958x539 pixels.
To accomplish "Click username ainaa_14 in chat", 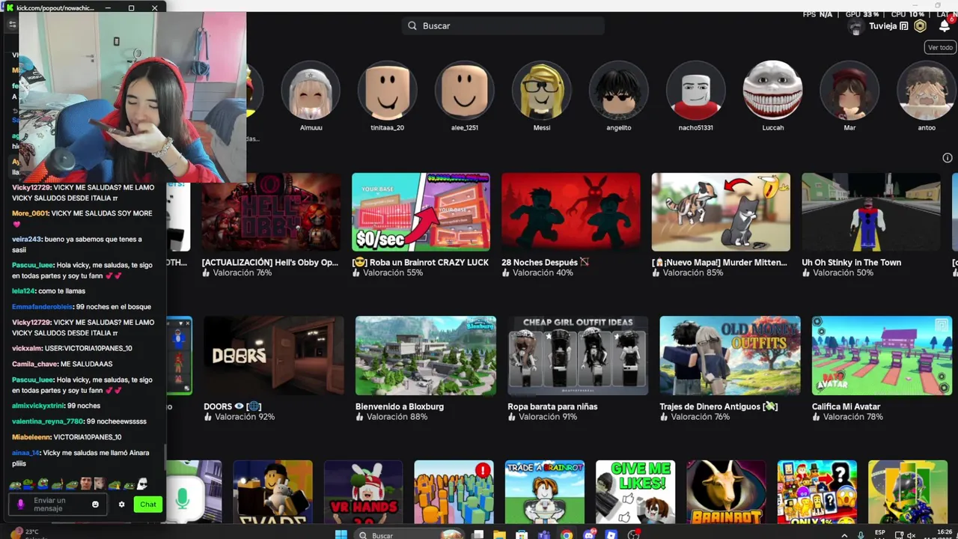I will click(x=25, y=453).
